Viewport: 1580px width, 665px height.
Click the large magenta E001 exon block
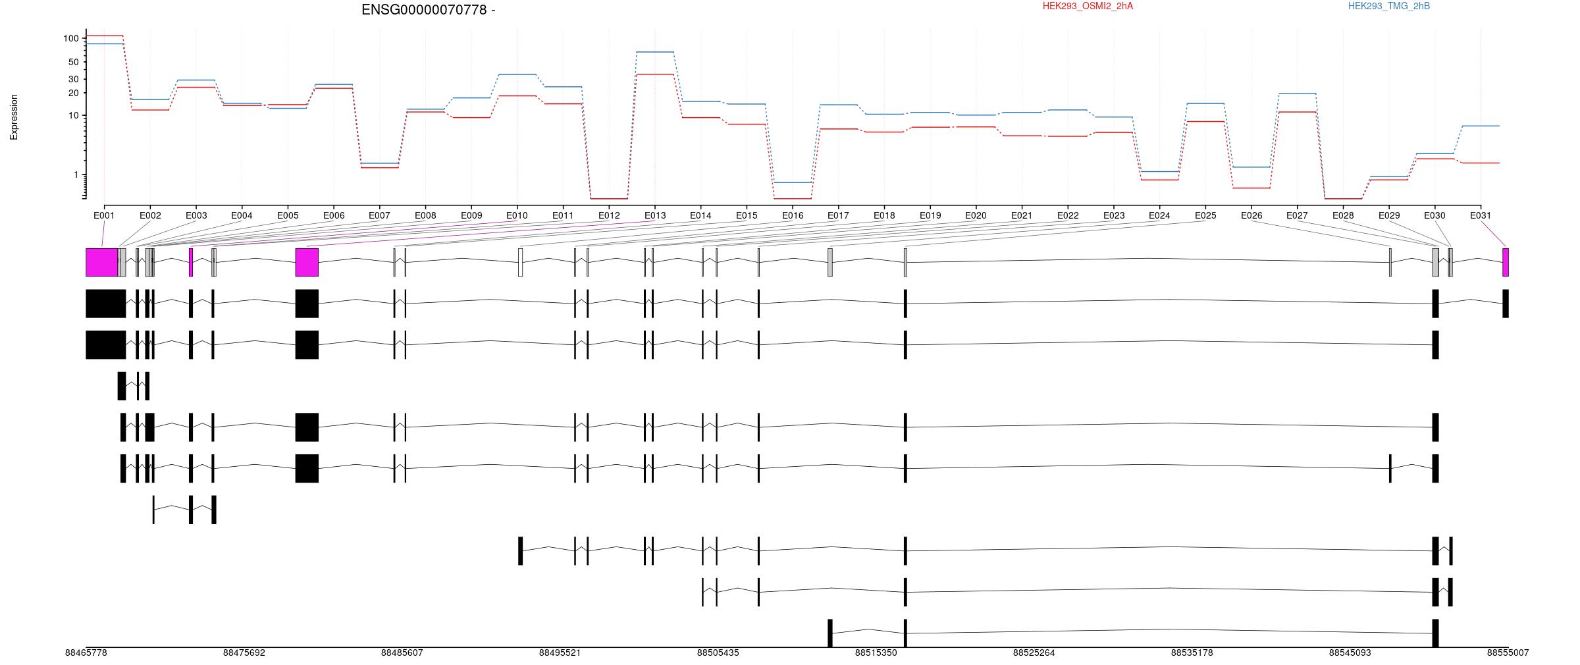[x=102, y=262]
